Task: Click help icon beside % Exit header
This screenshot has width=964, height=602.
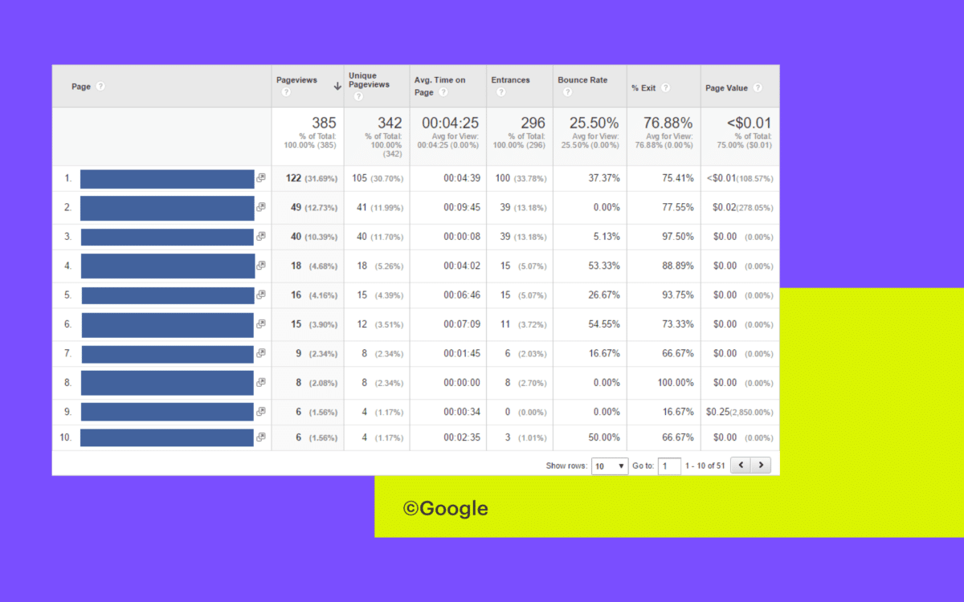Action: pos(665,87)
